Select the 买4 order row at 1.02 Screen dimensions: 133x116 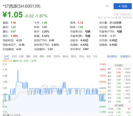click(x=119, y=98)
